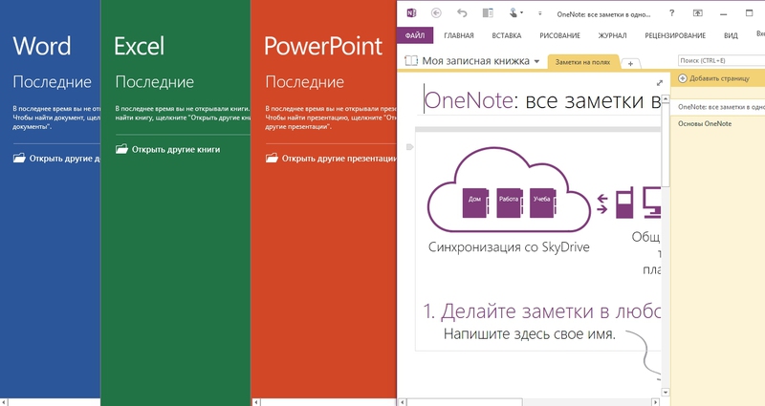The width and height of the screenshot is (765, 406).
Task: Click the sync arrows icon beside cloud
Action: (x=602, y=203)
